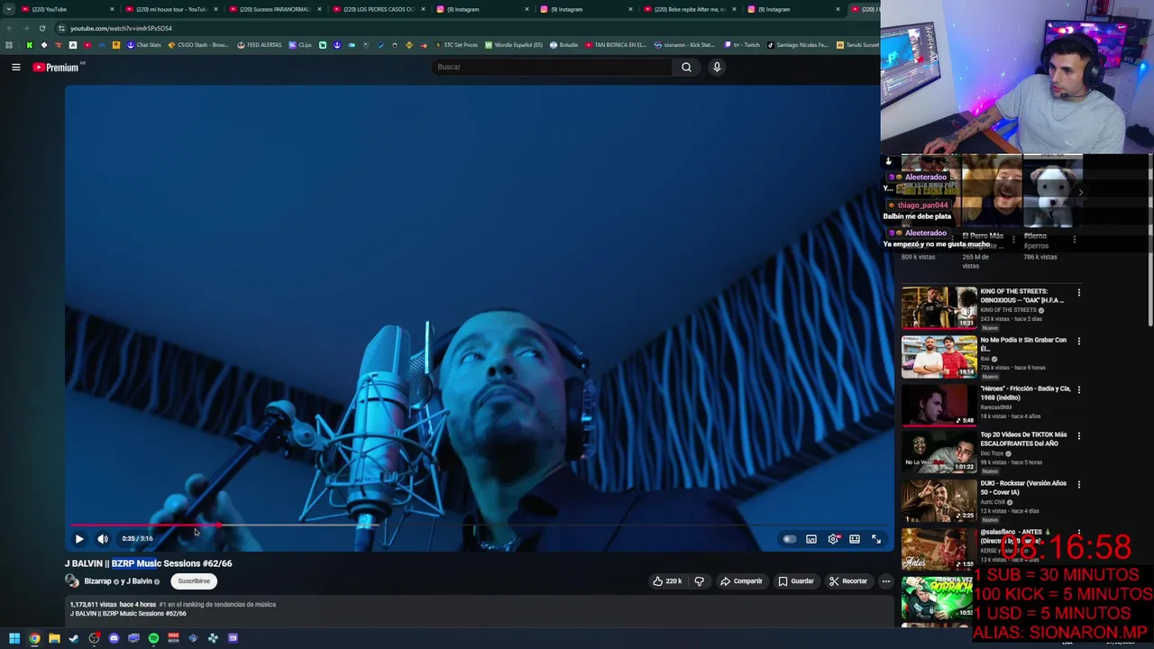Open the Bizarrap y J Balvin channel link
1154x649 pixels.
(x=121, y=581)
